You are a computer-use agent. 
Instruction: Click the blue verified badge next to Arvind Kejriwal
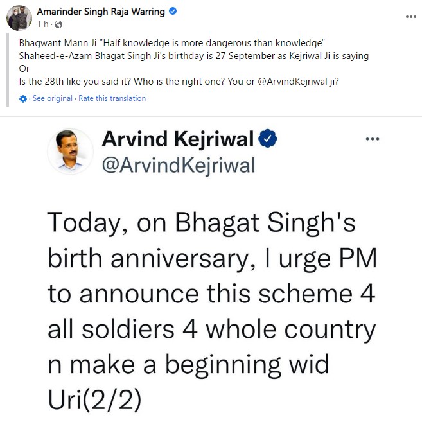click(x=268, y=139)
